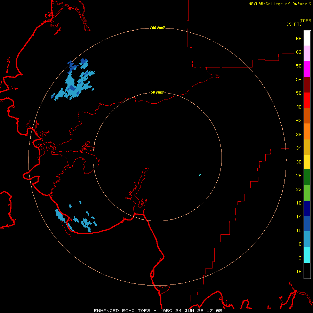Click the "30" legend value
Viewport: 313px width, 313px height.
[x=299, y=162]
